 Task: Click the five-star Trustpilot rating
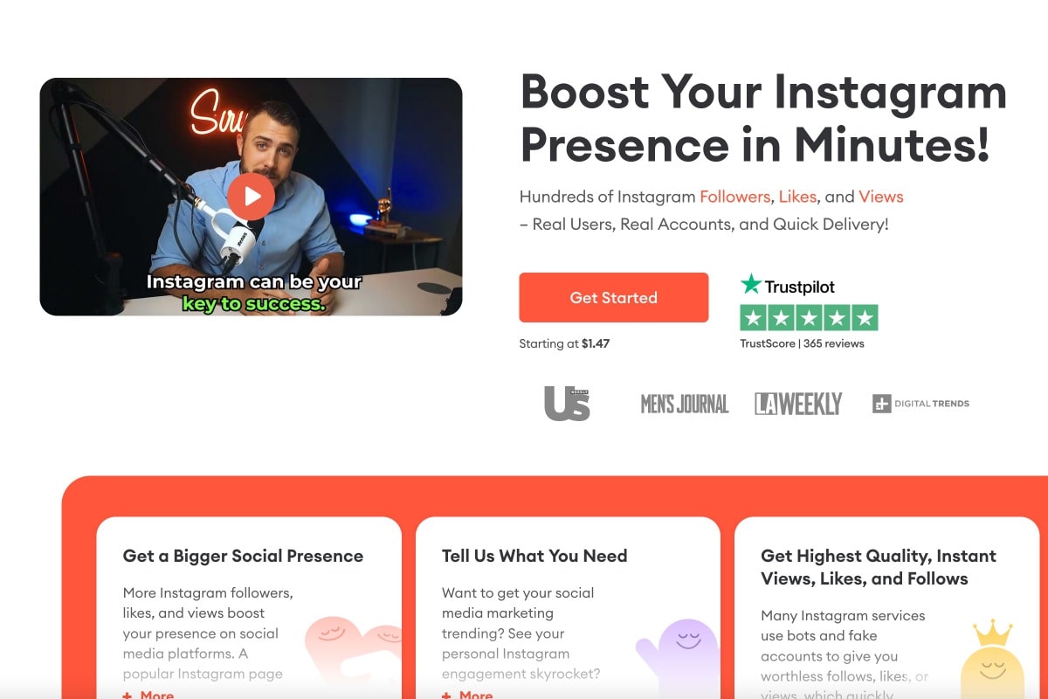(x=809, y=317)
